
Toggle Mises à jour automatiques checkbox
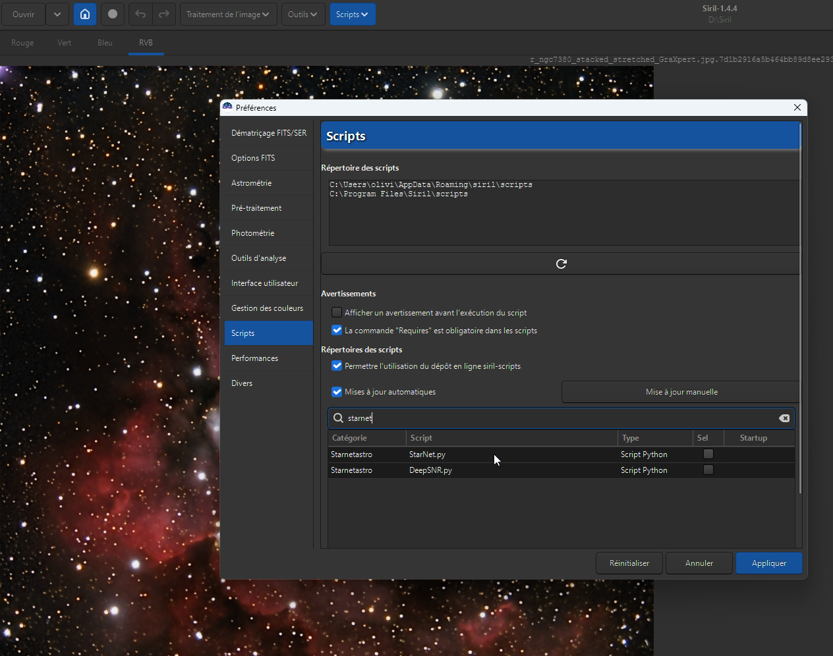(x=337, y=392)
